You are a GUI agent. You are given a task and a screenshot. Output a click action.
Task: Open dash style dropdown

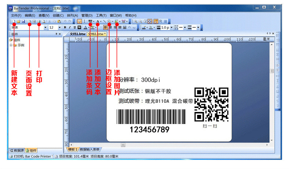[x=185, y=28]
